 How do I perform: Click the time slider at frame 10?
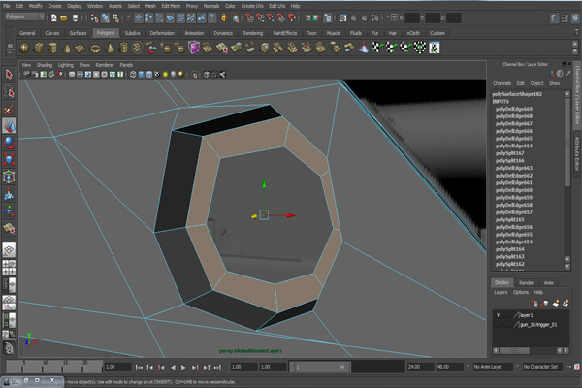click(x=43, y=367)
